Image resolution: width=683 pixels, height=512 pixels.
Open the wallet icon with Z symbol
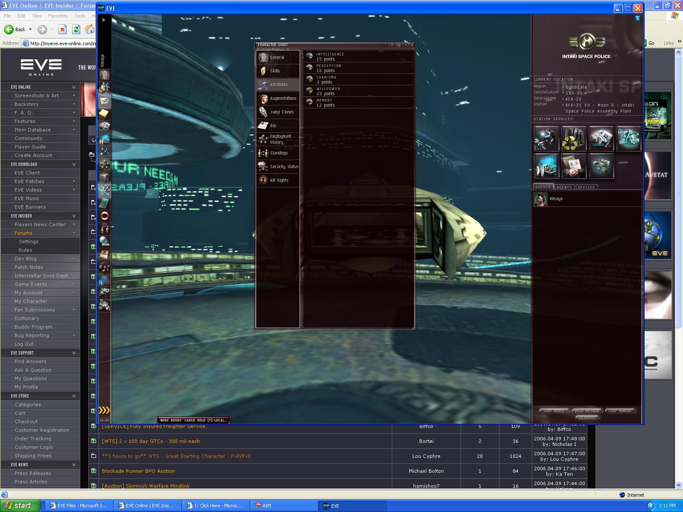point(105,190)
